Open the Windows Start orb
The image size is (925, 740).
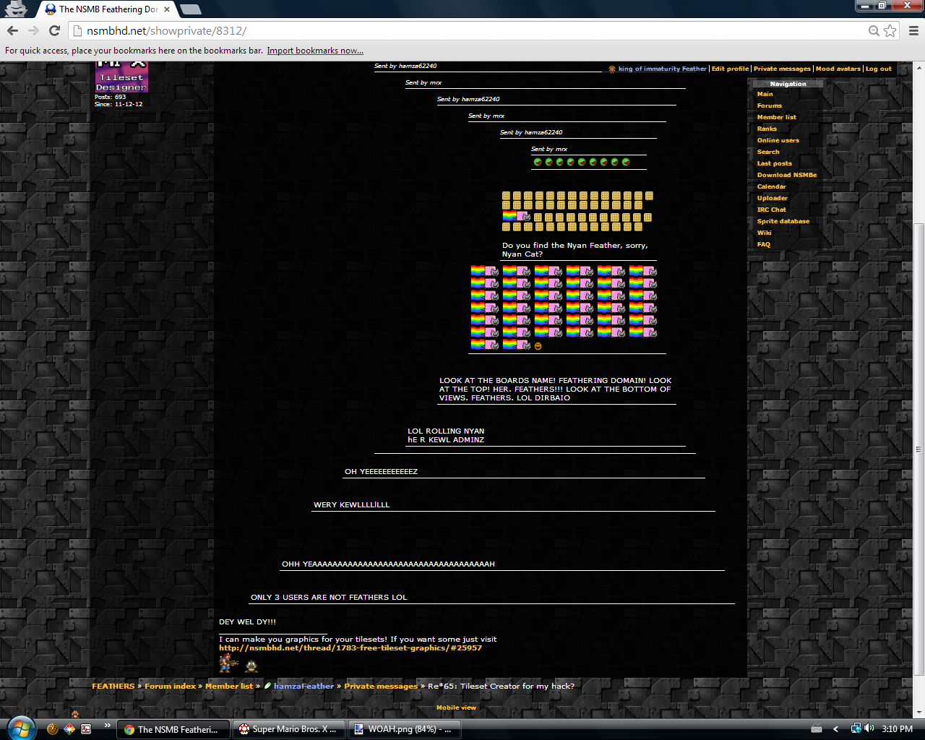pos(20,728)
